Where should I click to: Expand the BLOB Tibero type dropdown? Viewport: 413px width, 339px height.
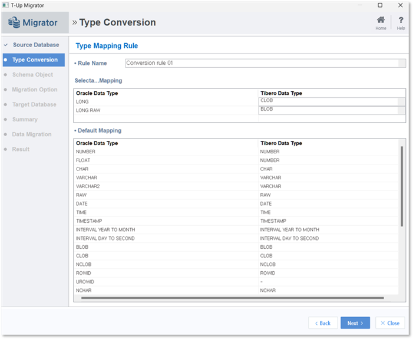401,110
